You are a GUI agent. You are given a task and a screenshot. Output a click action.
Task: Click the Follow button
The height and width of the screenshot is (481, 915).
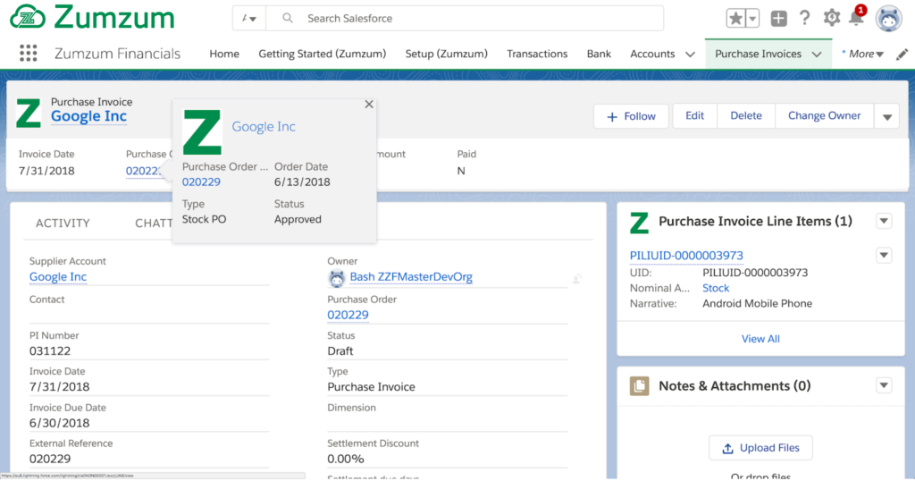click(x=631, y=116)
